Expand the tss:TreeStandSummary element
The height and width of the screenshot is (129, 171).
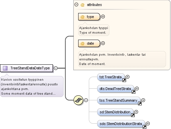point(143,100)
